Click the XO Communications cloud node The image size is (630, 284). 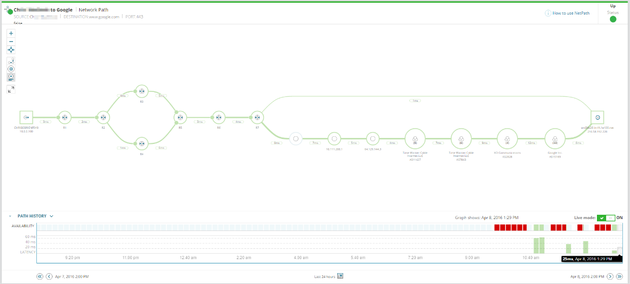[507, 139]
